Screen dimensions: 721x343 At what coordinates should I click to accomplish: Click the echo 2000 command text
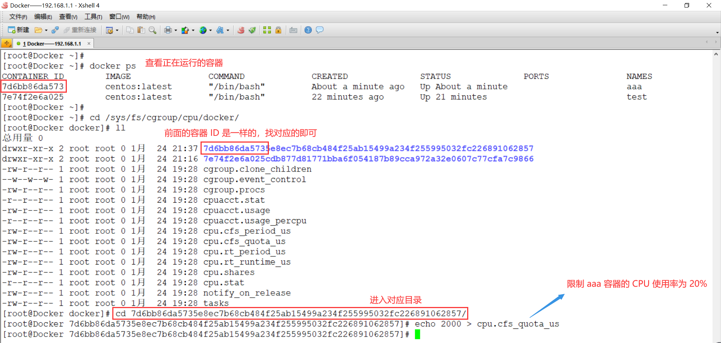[487, 324]
